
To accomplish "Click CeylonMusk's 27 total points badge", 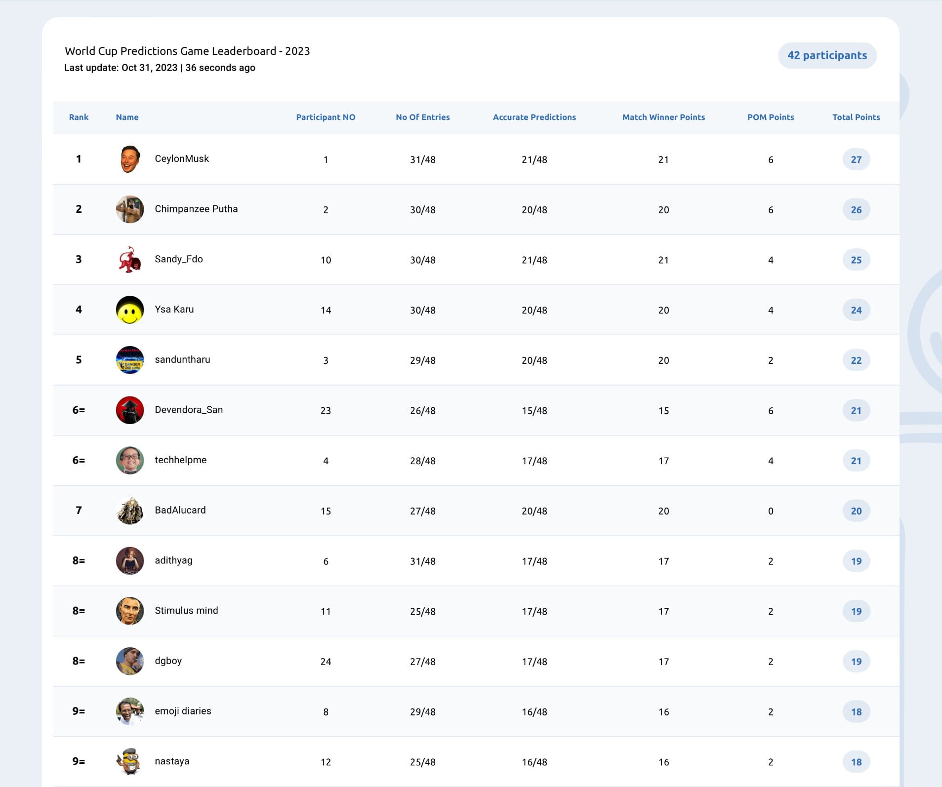I will point(856,159).
